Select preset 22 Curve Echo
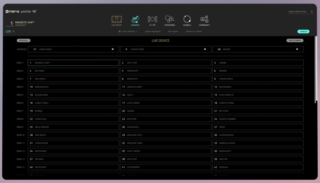The width and height of the screenshot is (320, 183). coord(73,119)
